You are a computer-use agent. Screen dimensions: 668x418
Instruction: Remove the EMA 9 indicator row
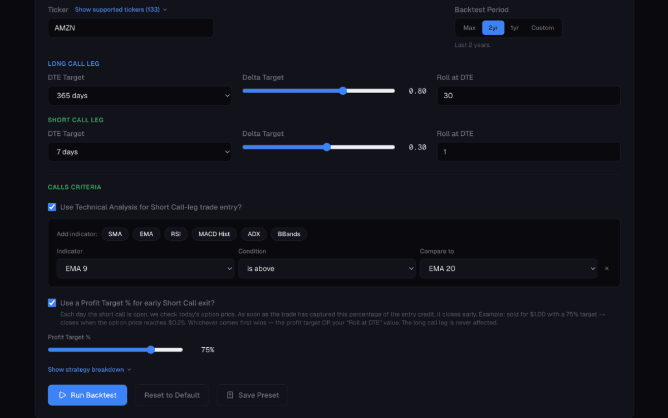tap(607, 269)
